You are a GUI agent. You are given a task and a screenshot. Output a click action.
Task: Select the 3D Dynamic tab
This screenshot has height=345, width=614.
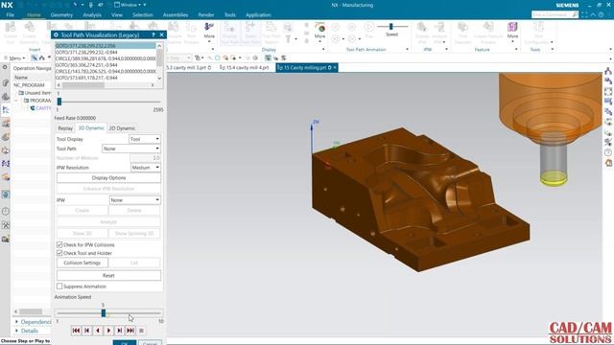tap(91, 127)
